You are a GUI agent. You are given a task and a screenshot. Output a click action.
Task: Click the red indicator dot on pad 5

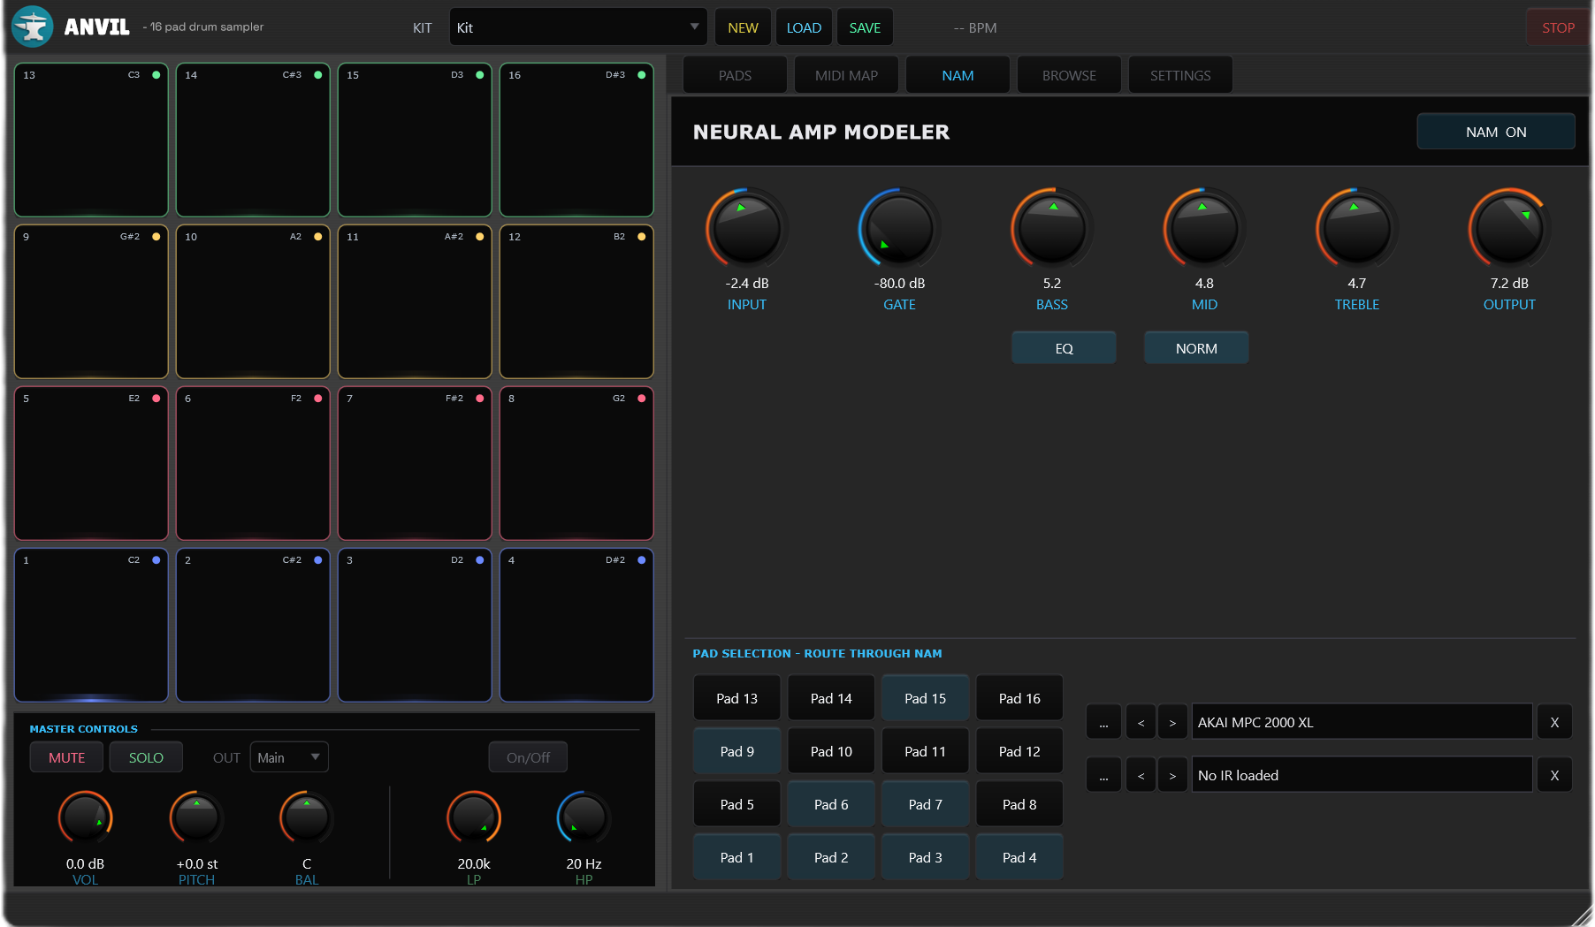[x=156, y=399]
